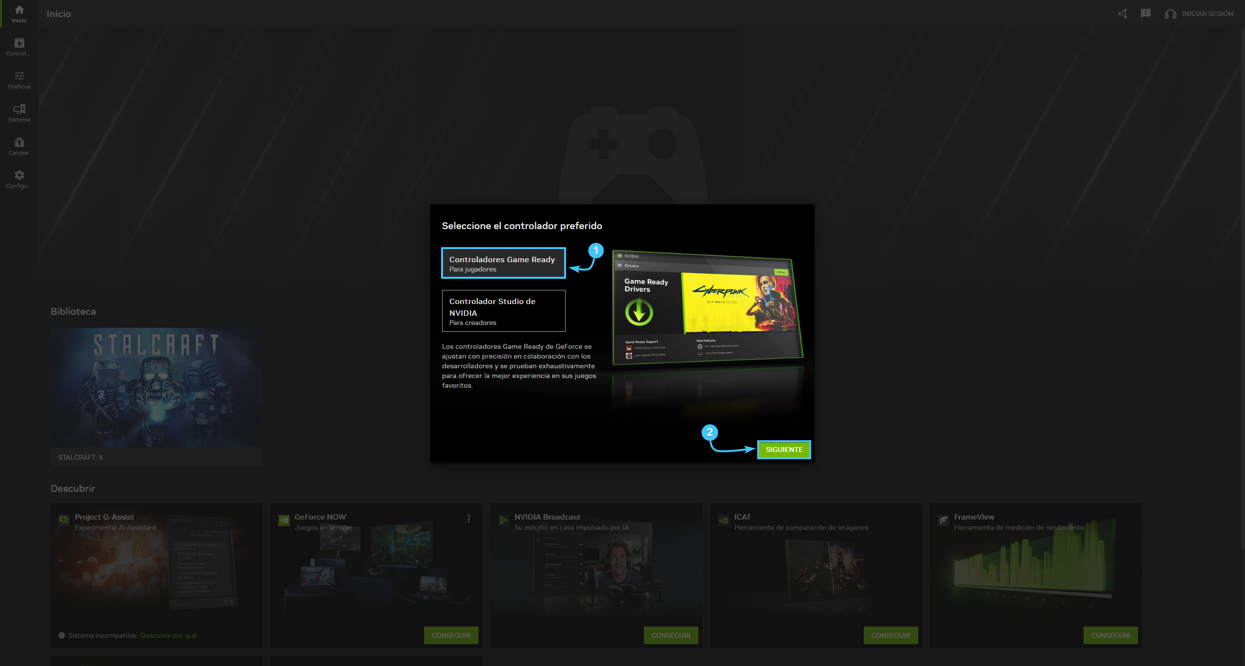The width and height of the screenshot is (1245, 666).
Task: Open the Canjear gift sidebar icon
Action: 19,146
